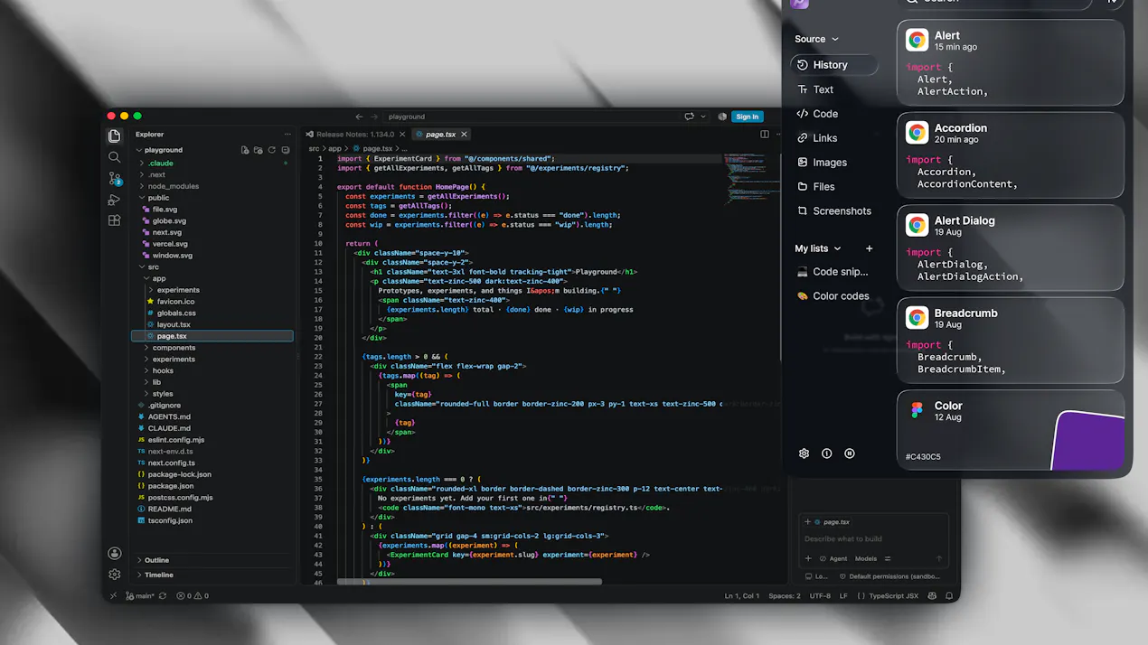Collapse the My lists section
The image size is (1148, 645).
pos(818,248)
